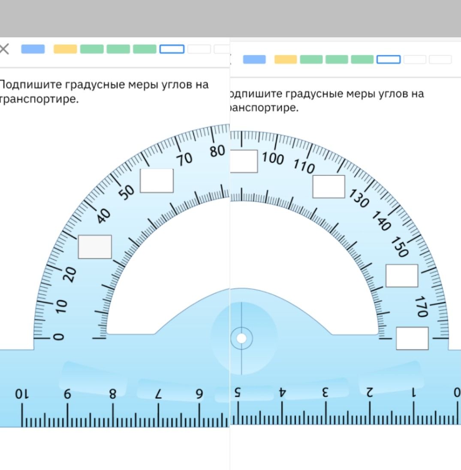Select the blue progress segment in the right panel
Screen dimensions: 461x470
click(254, 59)
